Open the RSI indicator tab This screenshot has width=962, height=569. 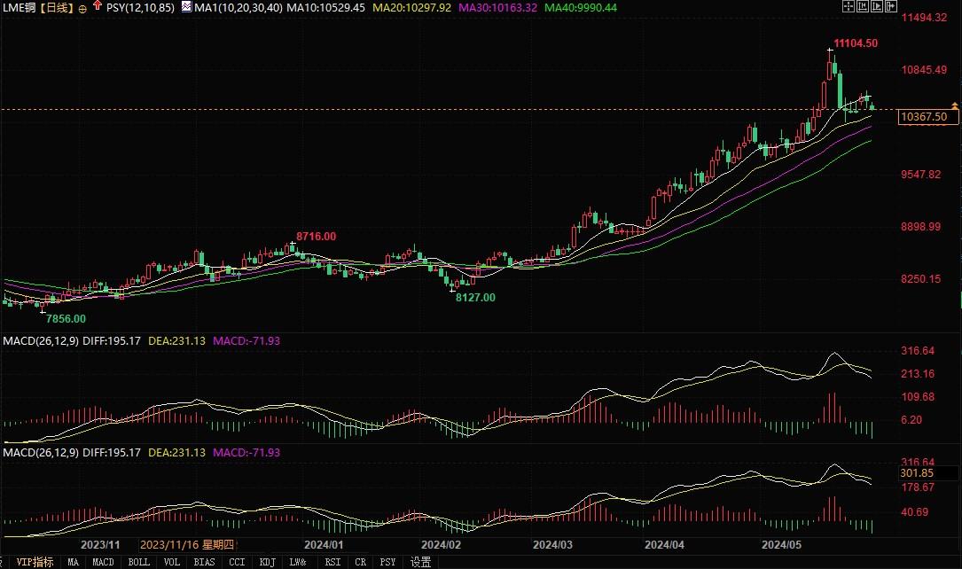332,562
